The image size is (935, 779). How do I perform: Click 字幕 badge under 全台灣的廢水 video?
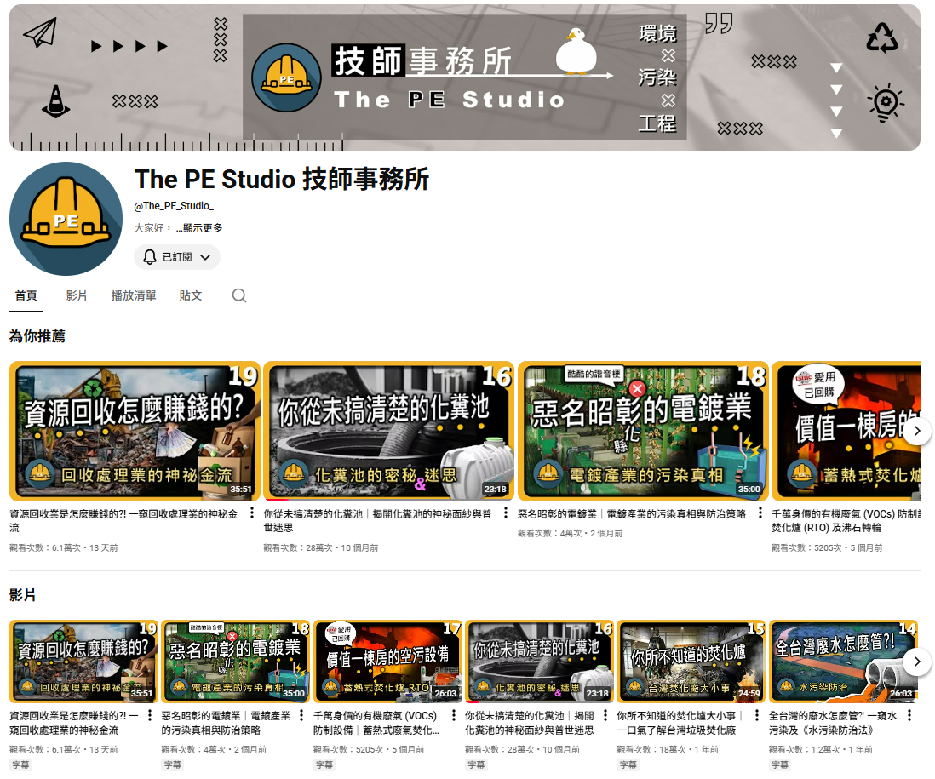coord(780,765)
